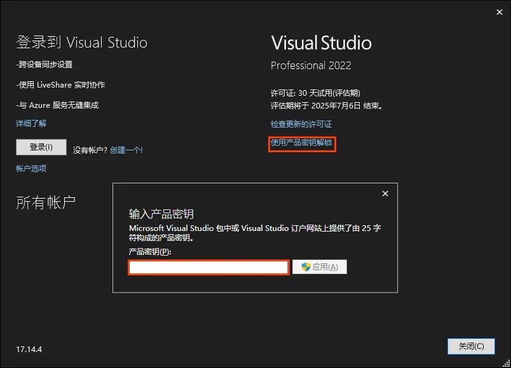Click the 跨设备同步设置 text
The width and height of the screenshot is (511, 368).
(44, 65)
